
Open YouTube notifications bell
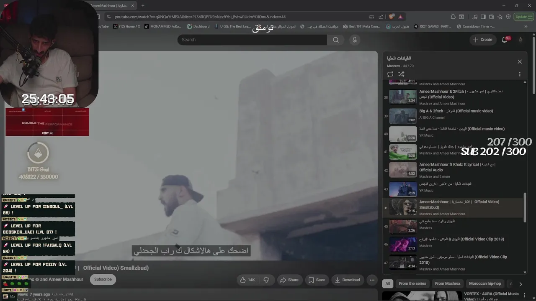(x=505, y=40)
